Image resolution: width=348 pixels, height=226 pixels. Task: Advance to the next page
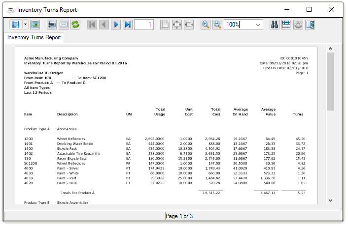116,25
